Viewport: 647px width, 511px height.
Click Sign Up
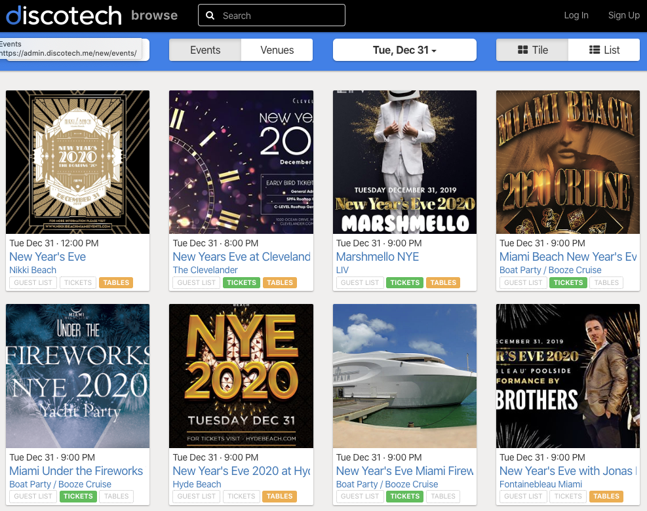(x=624, y=15)
